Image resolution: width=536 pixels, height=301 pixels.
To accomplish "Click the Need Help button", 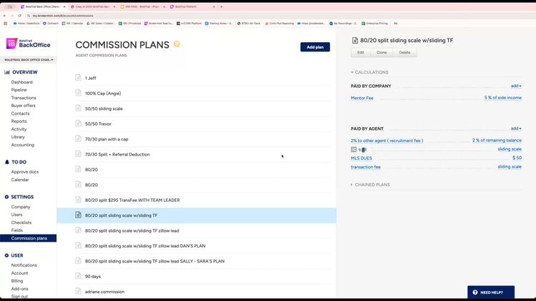I will pyautogui.click(x=491, y=292).
